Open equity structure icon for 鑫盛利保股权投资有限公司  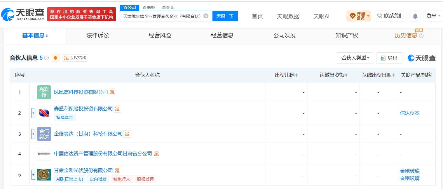[x=117, y=109]
